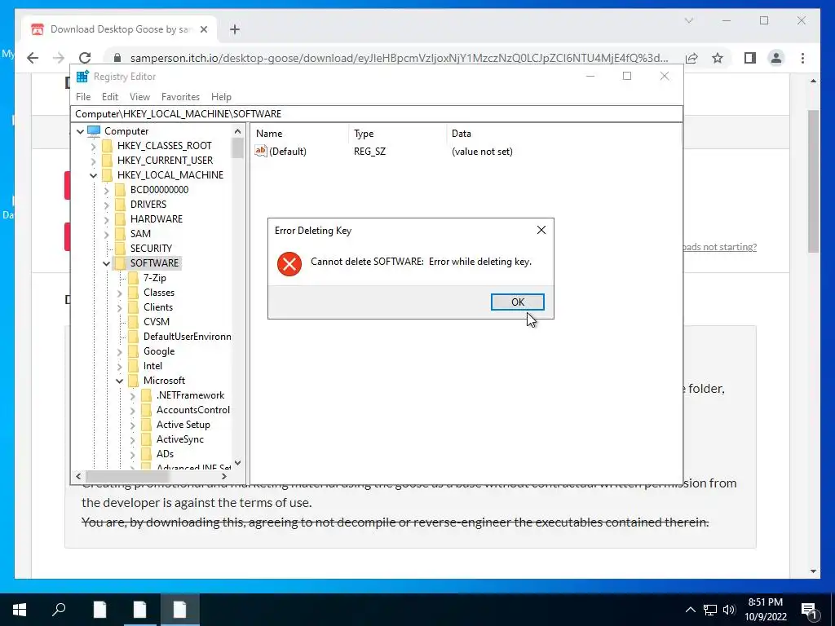Select the AccountsControl key

pyautogui.click(x=192, y=410)
